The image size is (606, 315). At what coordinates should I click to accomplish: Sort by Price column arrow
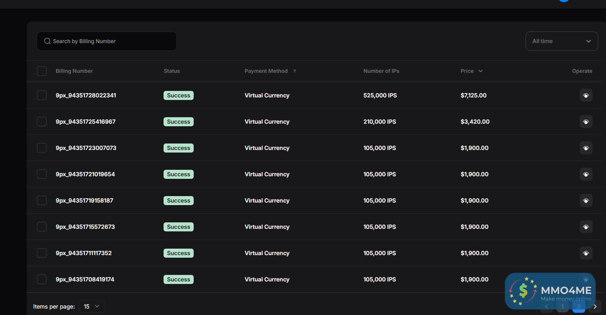coord(480,71)
